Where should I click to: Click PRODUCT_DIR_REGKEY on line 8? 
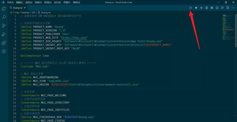(x=47, y=41)
